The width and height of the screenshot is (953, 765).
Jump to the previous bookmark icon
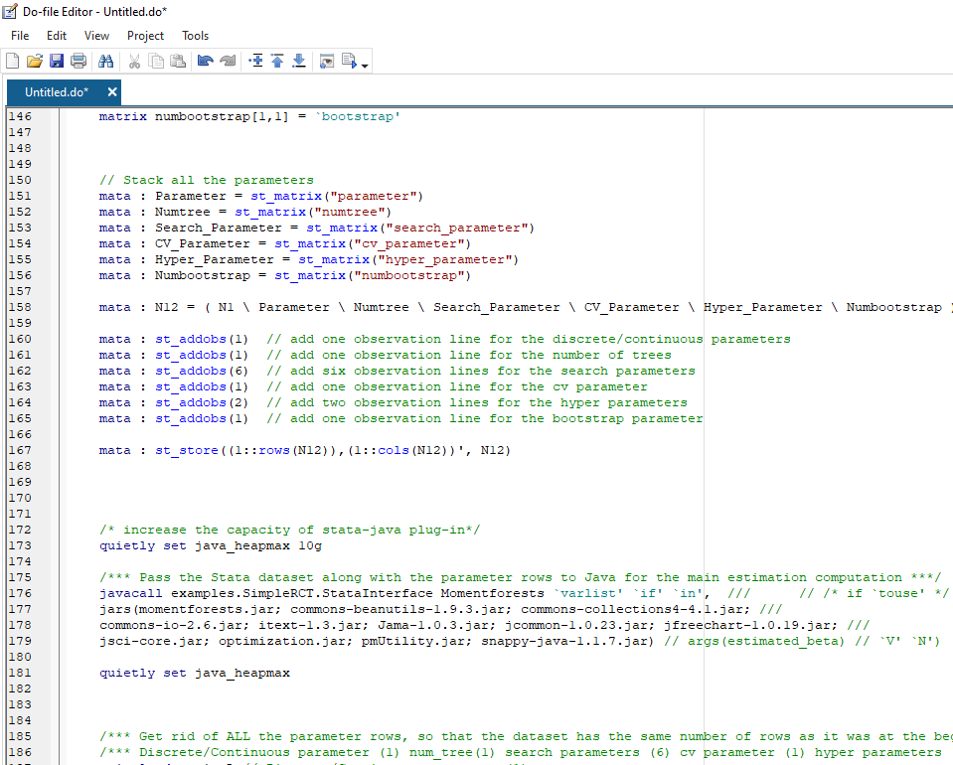(277, 61)
